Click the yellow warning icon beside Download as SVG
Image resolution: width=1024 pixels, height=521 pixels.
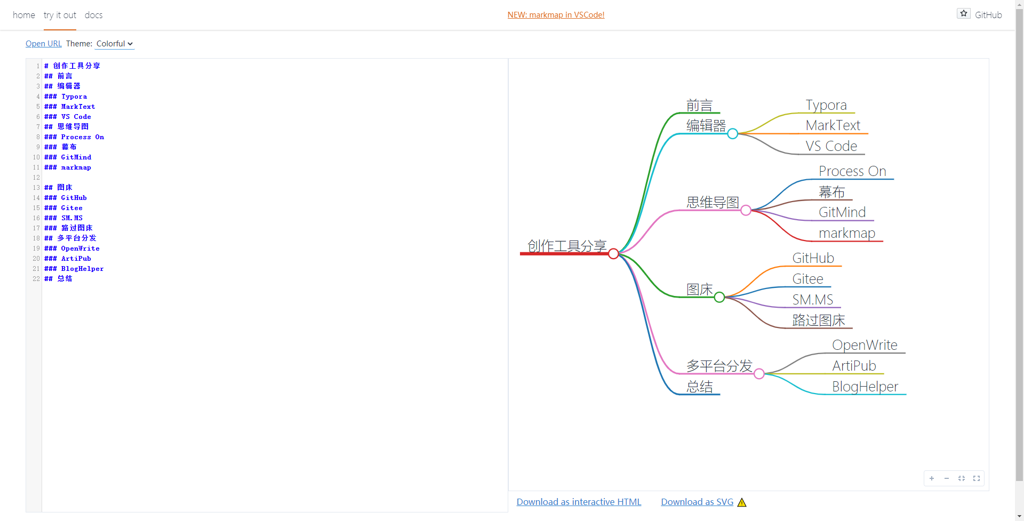click(742, 502)
